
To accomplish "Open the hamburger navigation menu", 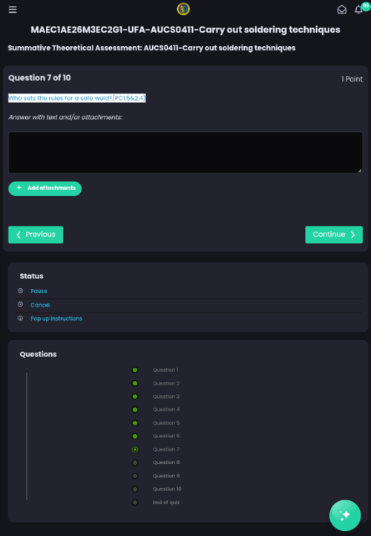I will click(x=13, y=10).
